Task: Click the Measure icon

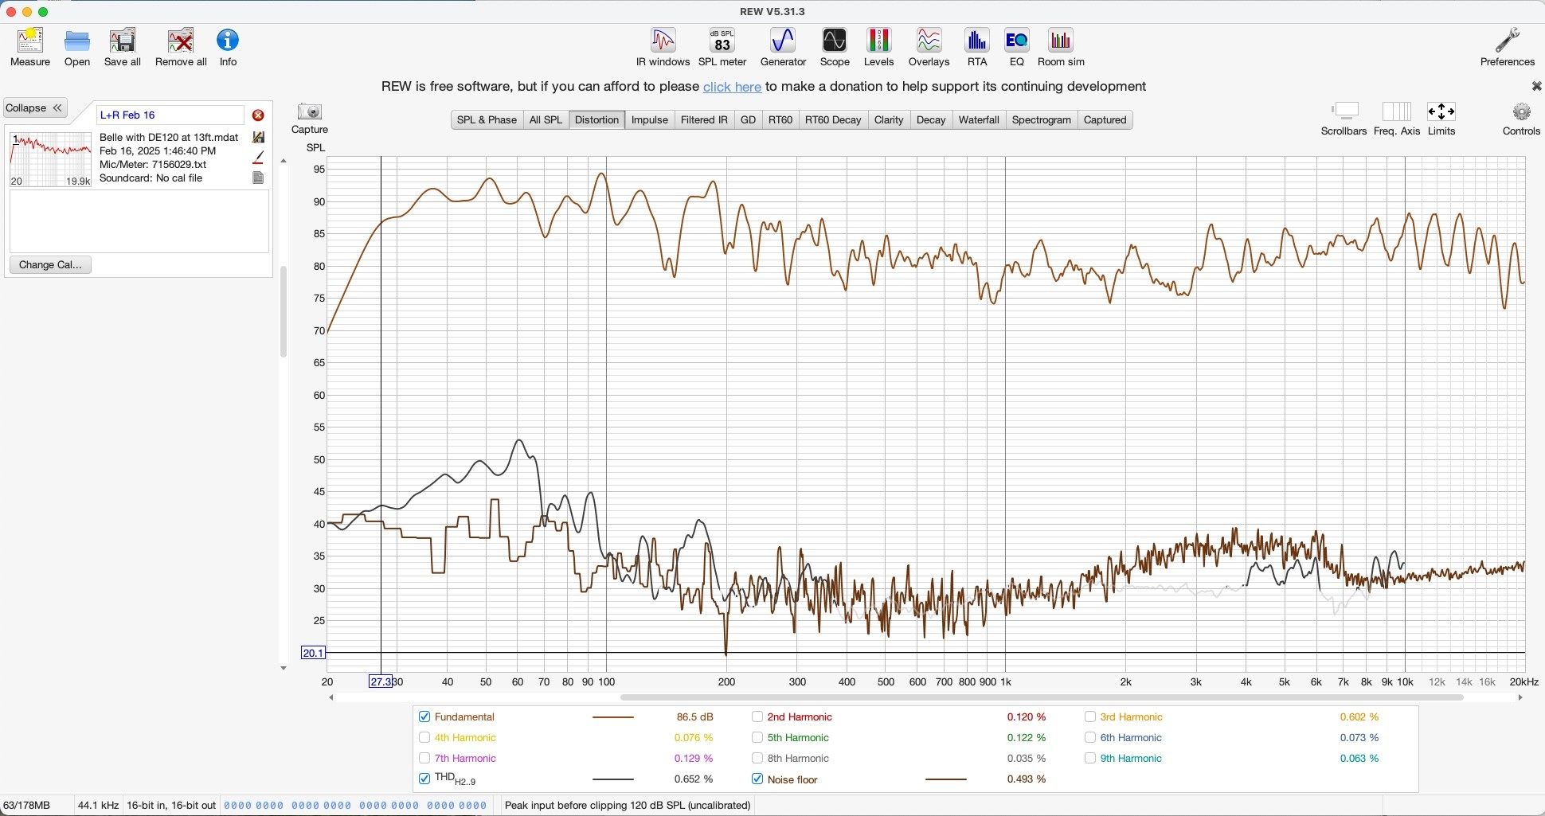Action: tap(30, 47)
